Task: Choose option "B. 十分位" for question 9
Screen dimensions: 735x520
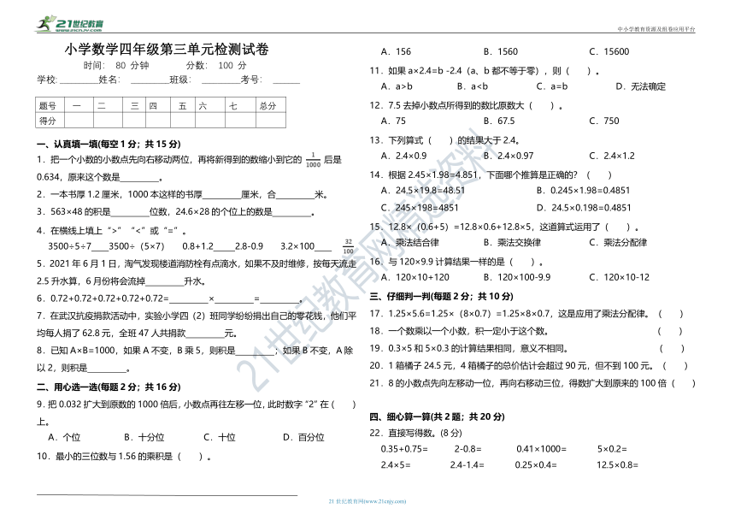Action: click(x=144, y=438)
